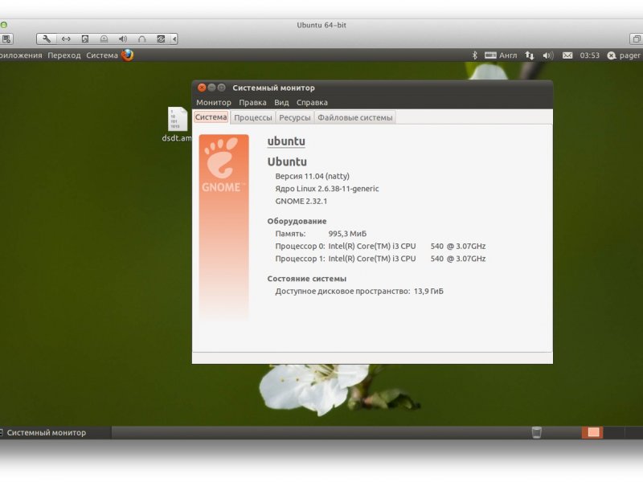Select the "Система" tab

211,117
